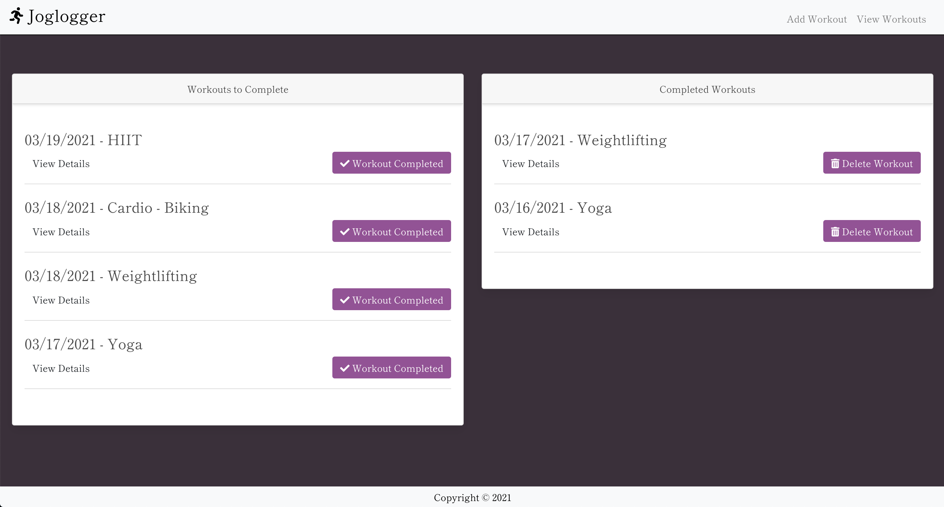Click the running figure logo icon

click(x=17, y=16)
